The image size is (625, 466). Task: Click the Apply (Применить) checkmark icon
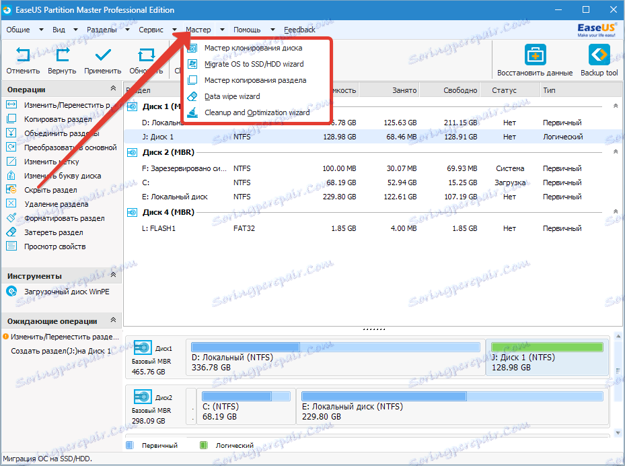pyautogui.click(x=103, y=55)
